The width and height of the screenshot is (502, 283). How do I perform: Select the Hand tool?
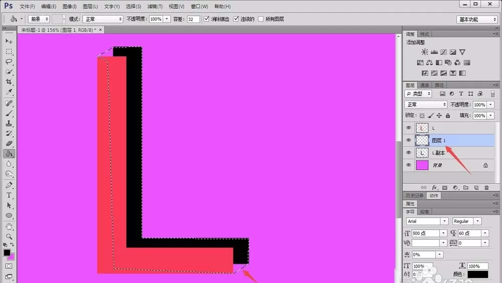(9, 226)
